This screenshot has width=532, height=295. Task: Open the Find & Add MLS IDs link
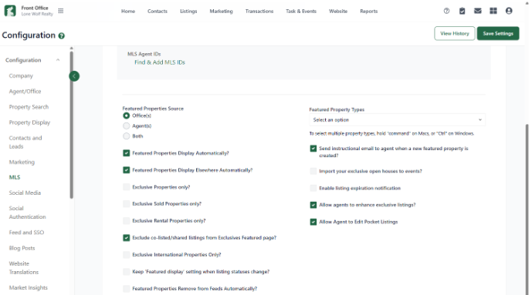(160, 62)
